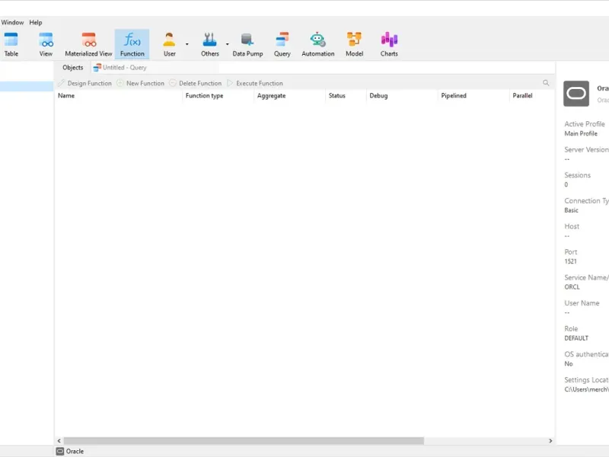Open the Window menu
Image resolution: width=609 pixels, height=457 pixels.
pos(12,23)
